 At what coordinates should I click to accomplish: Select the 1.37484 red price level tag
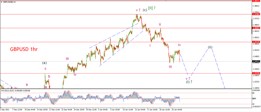point(256,14)
